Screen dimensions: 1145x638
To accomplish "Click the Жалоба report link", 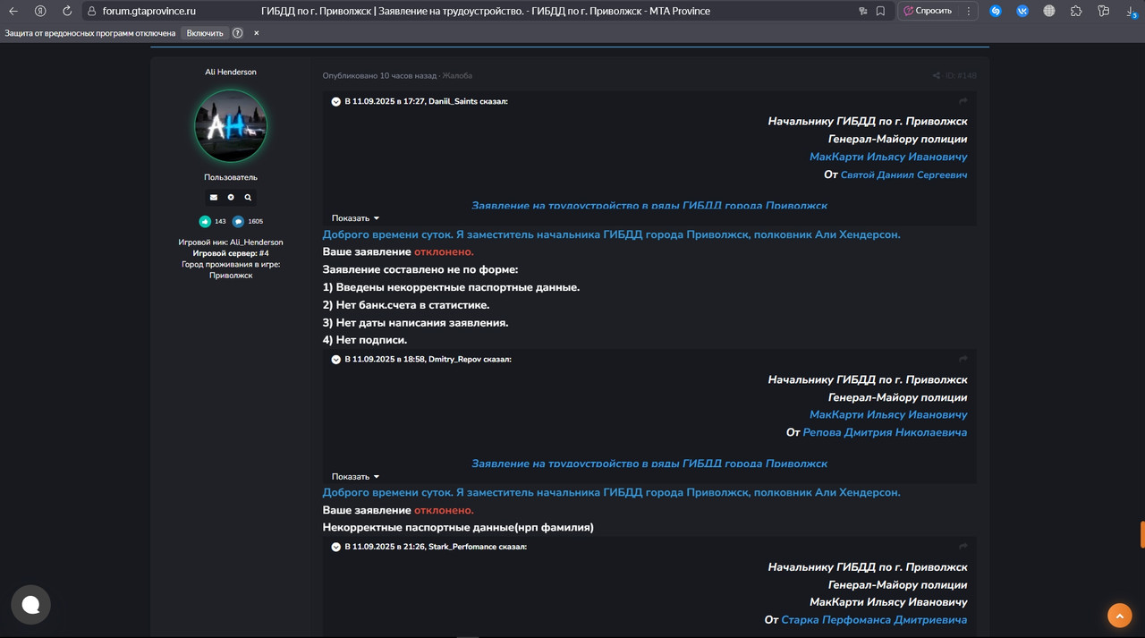I will point(457,76).
